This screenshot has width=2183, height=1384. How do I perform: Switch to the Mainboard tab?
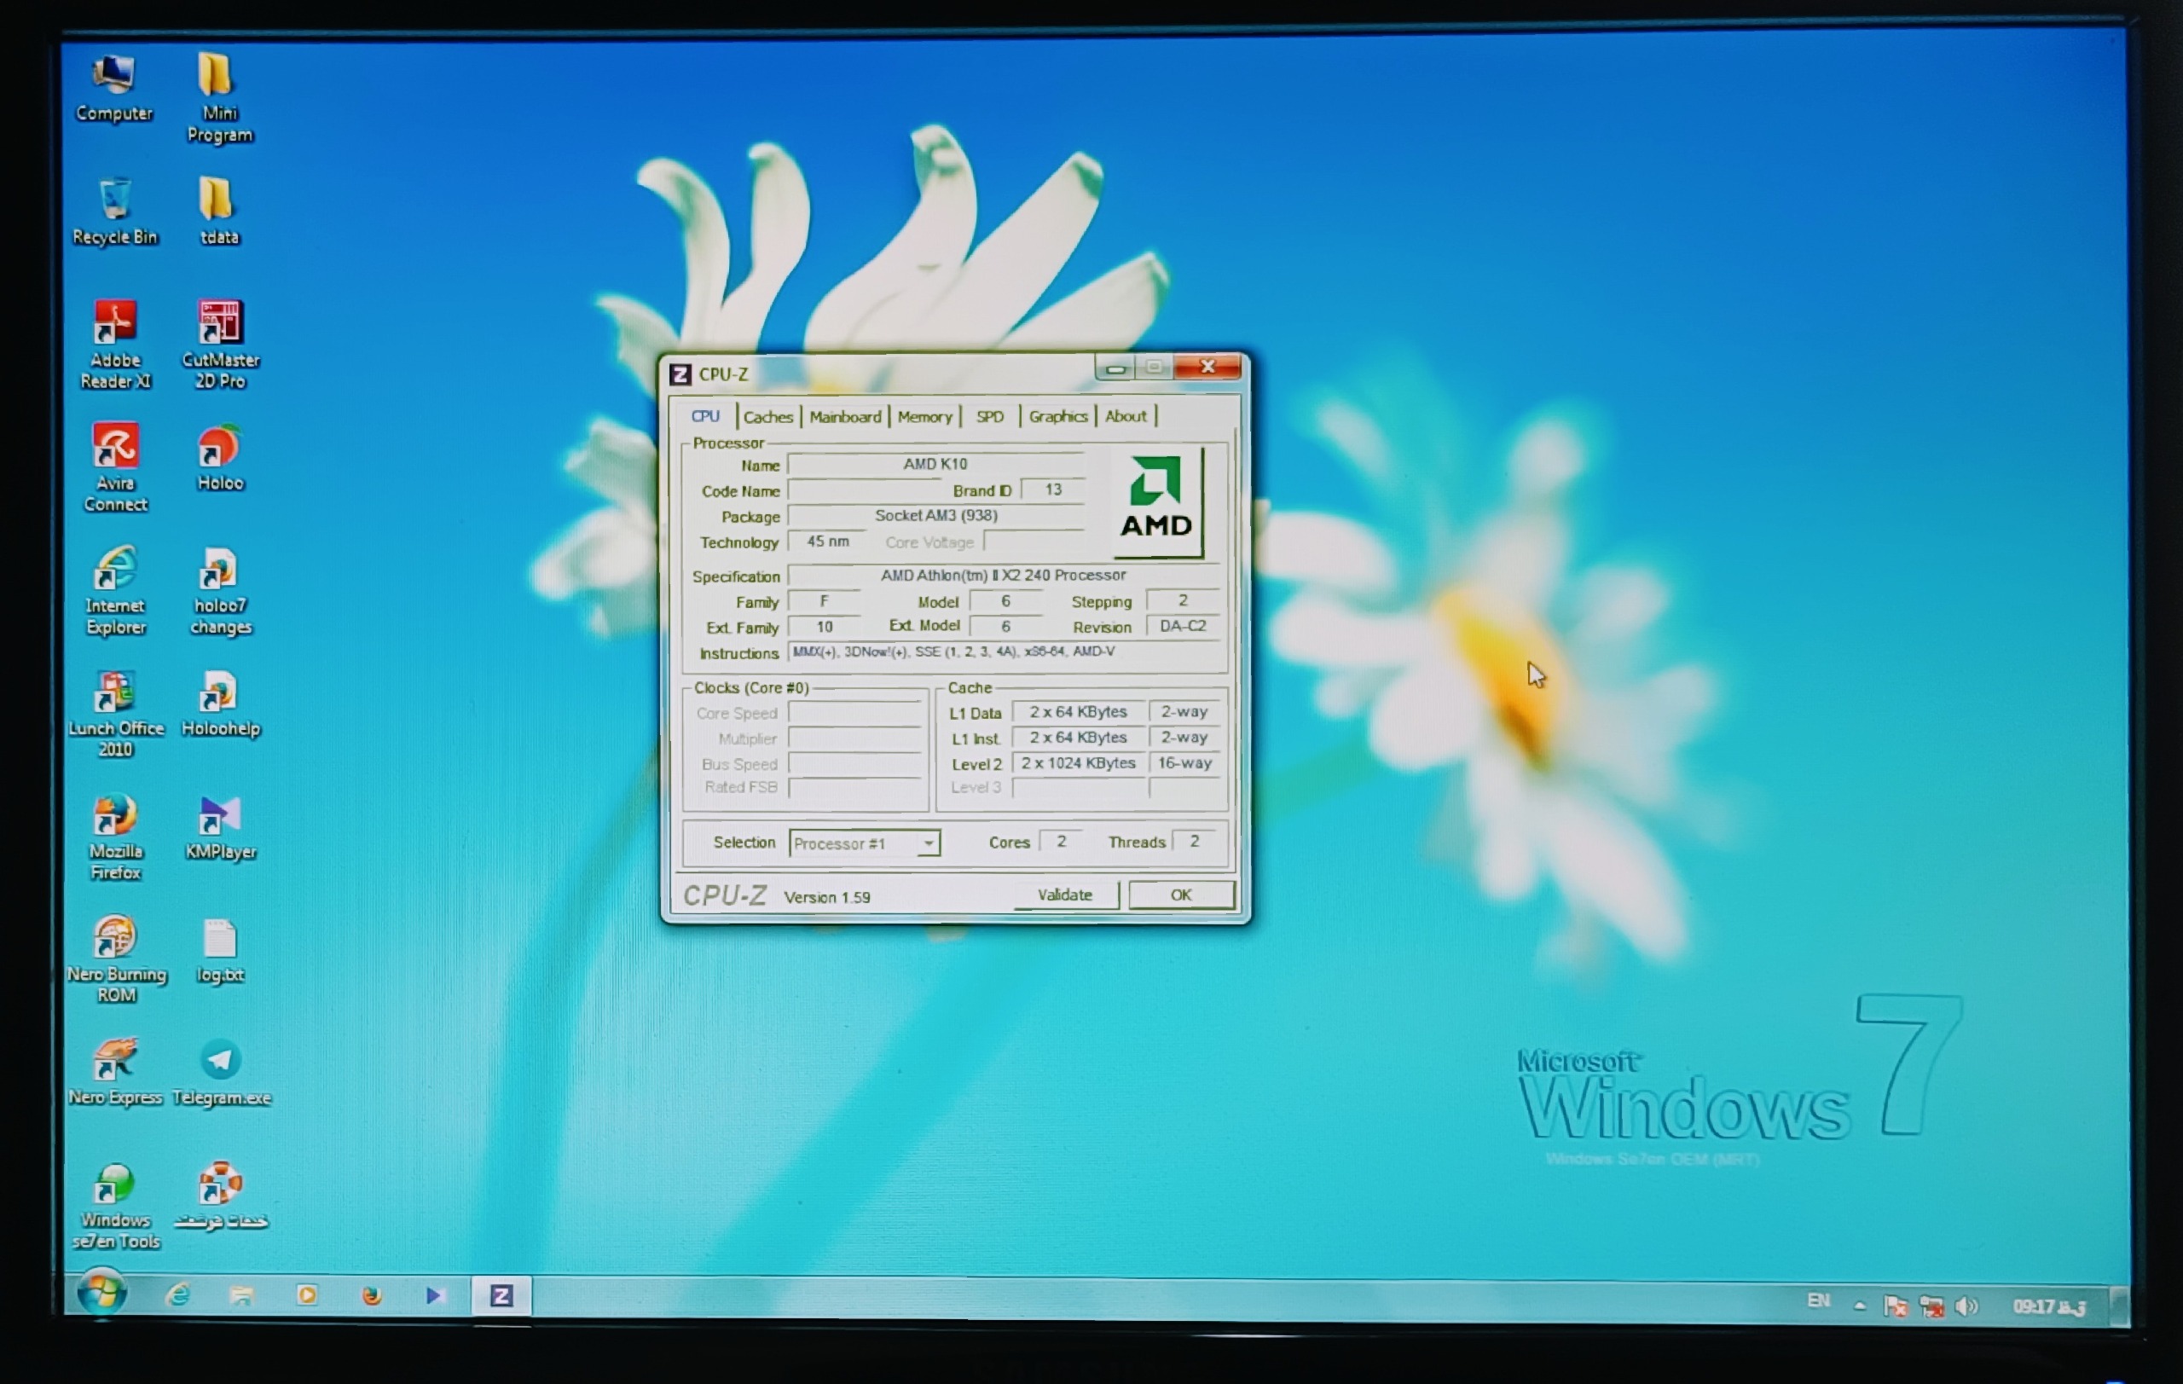[845, 417]
